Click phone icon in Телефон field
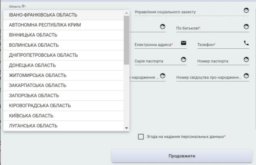The image size is (256, 165). [x=246, y=43]
